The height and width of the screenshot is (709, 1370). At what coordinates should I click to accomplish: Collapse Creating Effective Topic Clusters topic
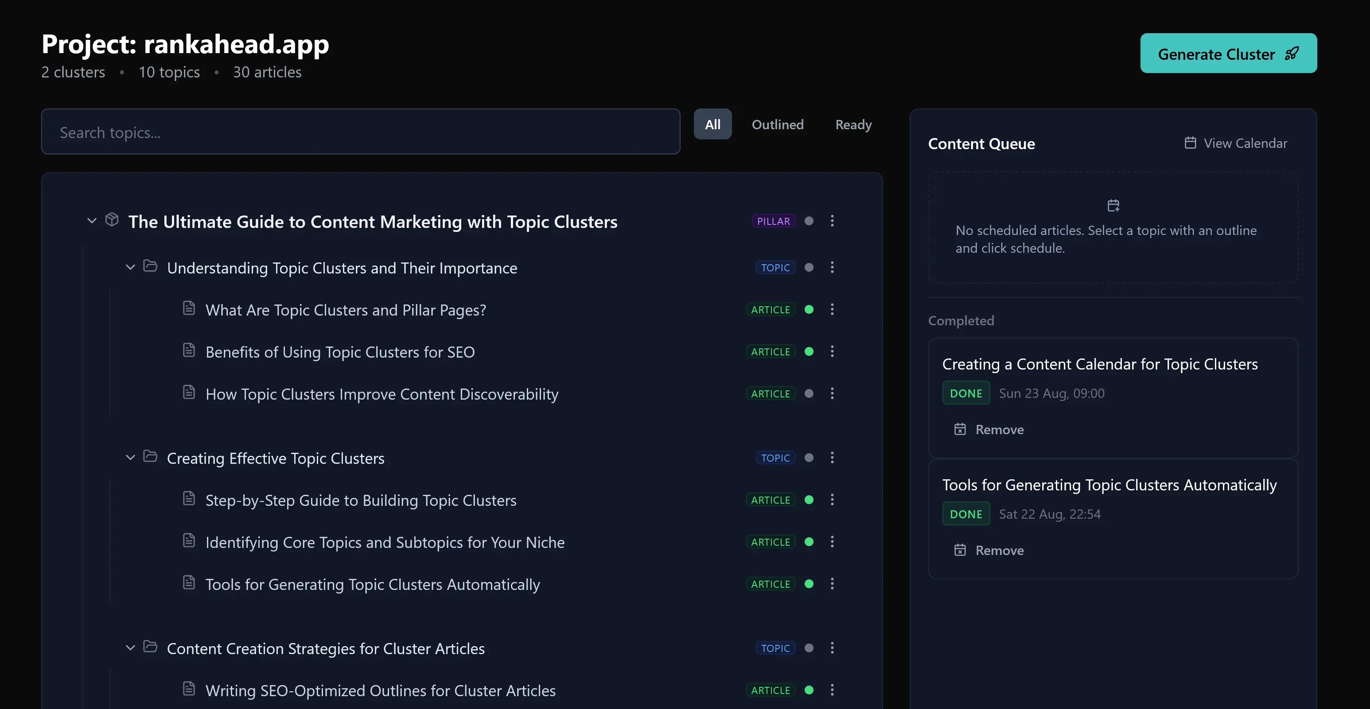130,457
